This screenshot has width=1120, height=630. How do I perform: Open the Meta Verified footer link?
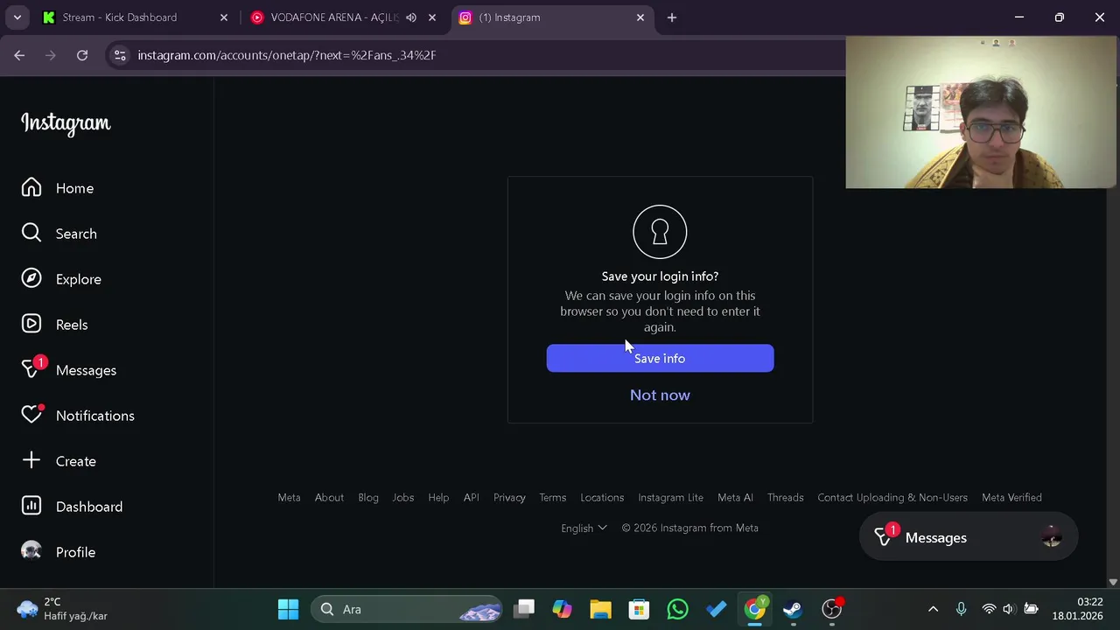pyautogui.click(x=1011, y=497)
